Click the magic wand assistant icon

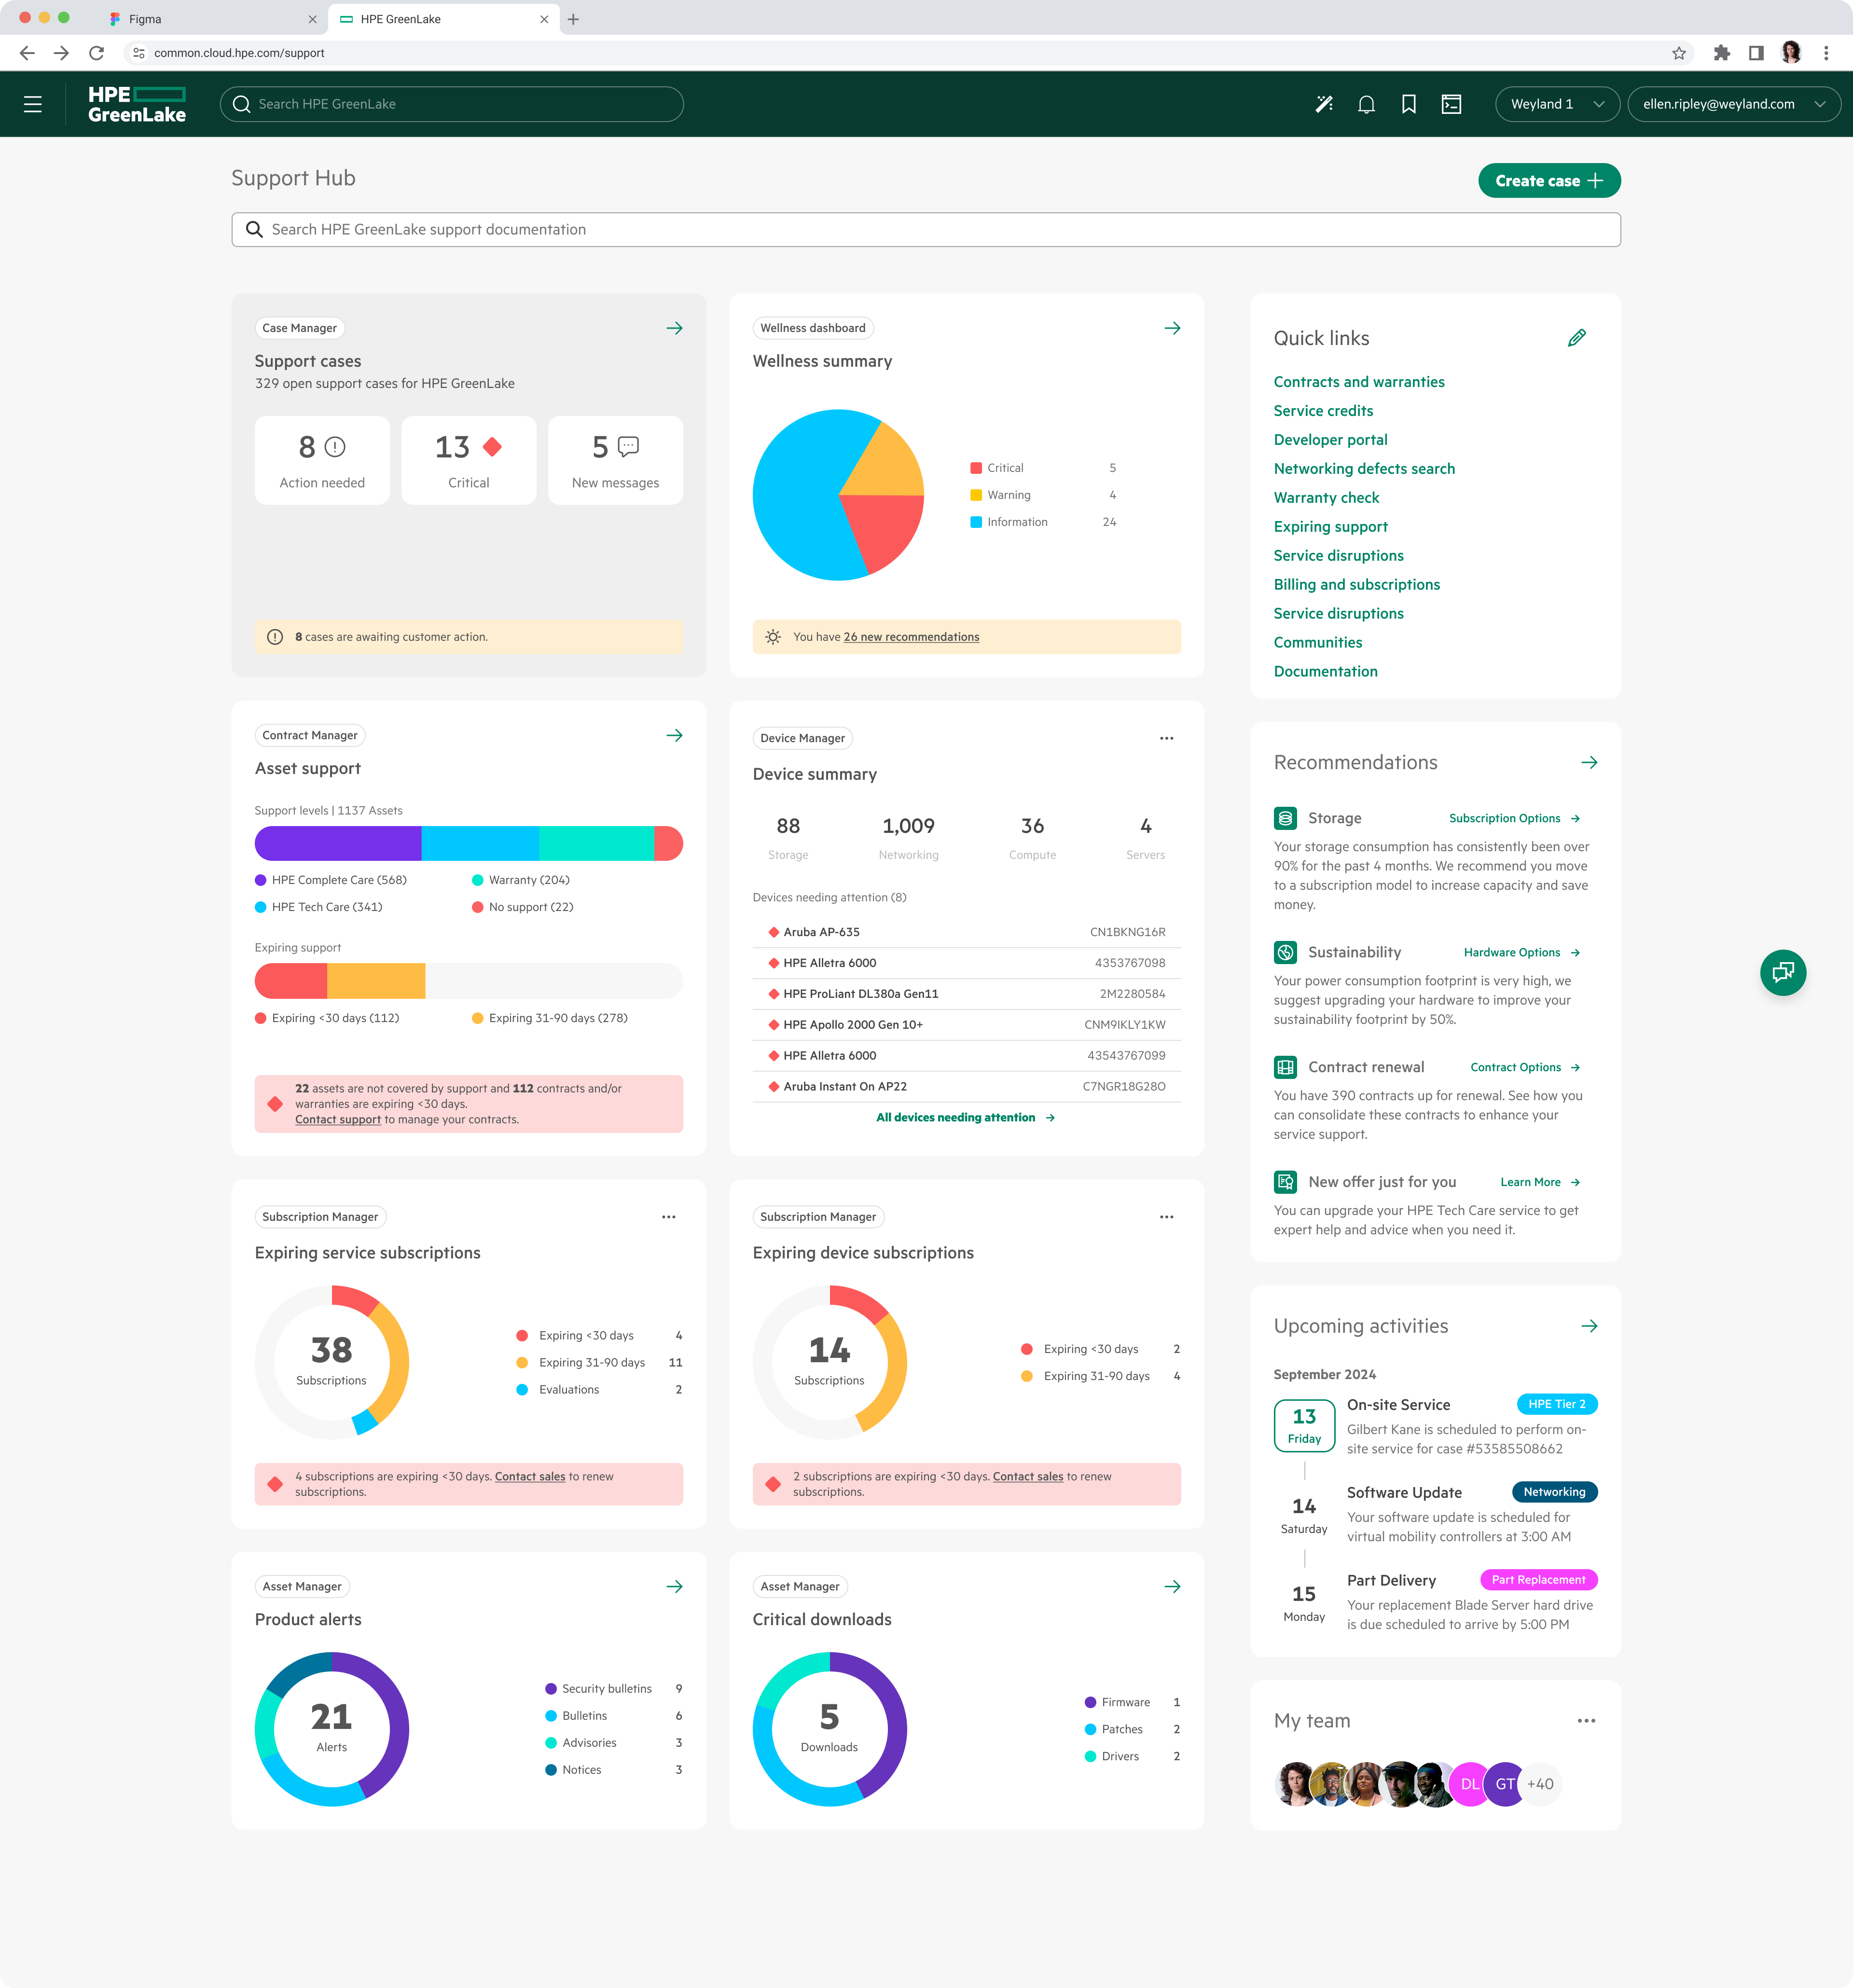[x=1325, y=104]
